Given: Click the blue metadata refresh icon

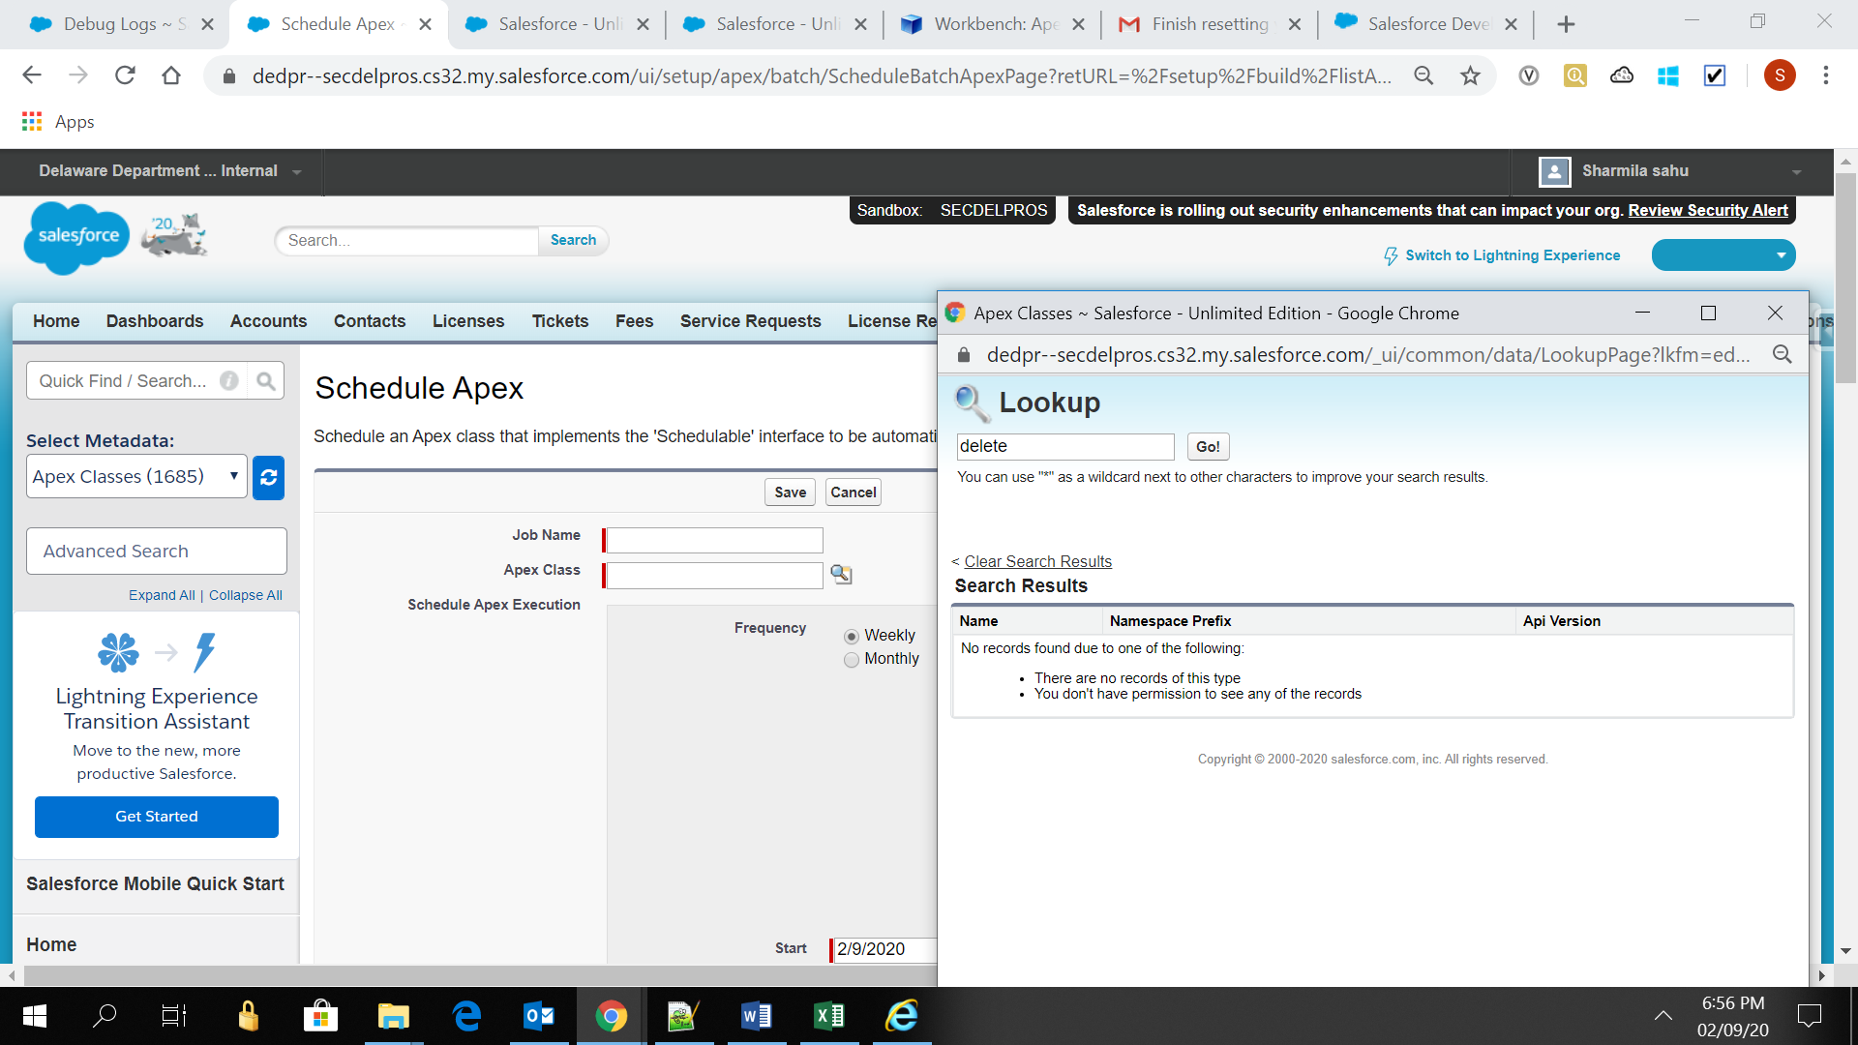Looking at the screenshot, I should pos(268,477).
